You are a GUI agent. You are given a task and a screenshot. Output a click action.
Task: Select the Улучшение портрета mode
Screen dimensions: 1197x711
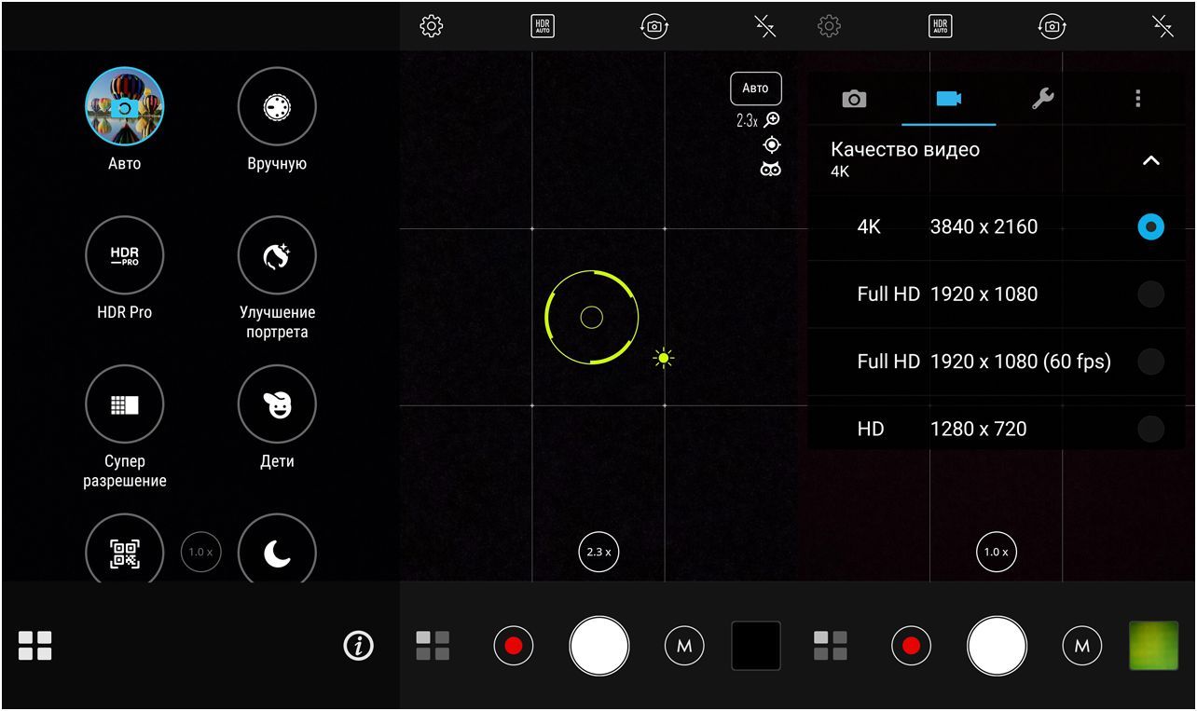point(277,255)
